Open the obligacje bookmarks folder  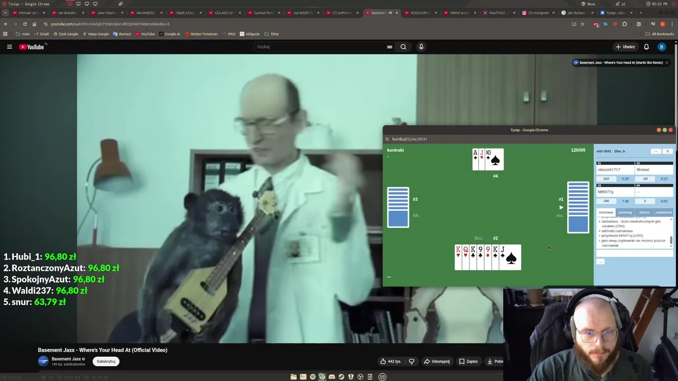[249, 34]
